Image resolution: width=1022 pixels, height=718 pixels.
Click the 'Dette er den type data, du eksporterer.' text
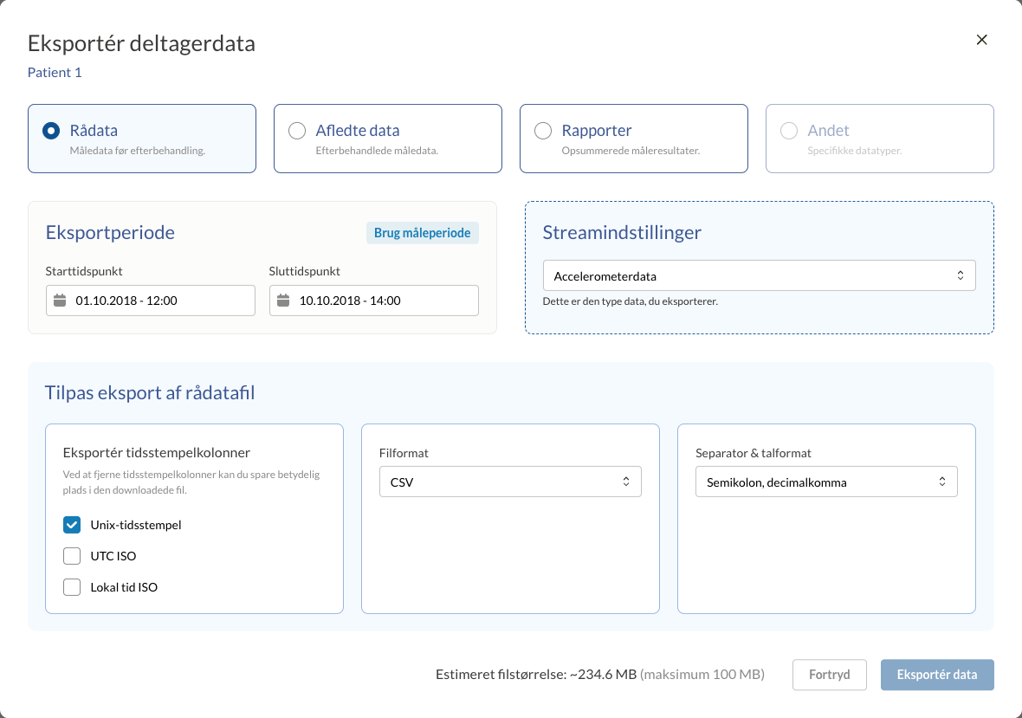[631, 301]
